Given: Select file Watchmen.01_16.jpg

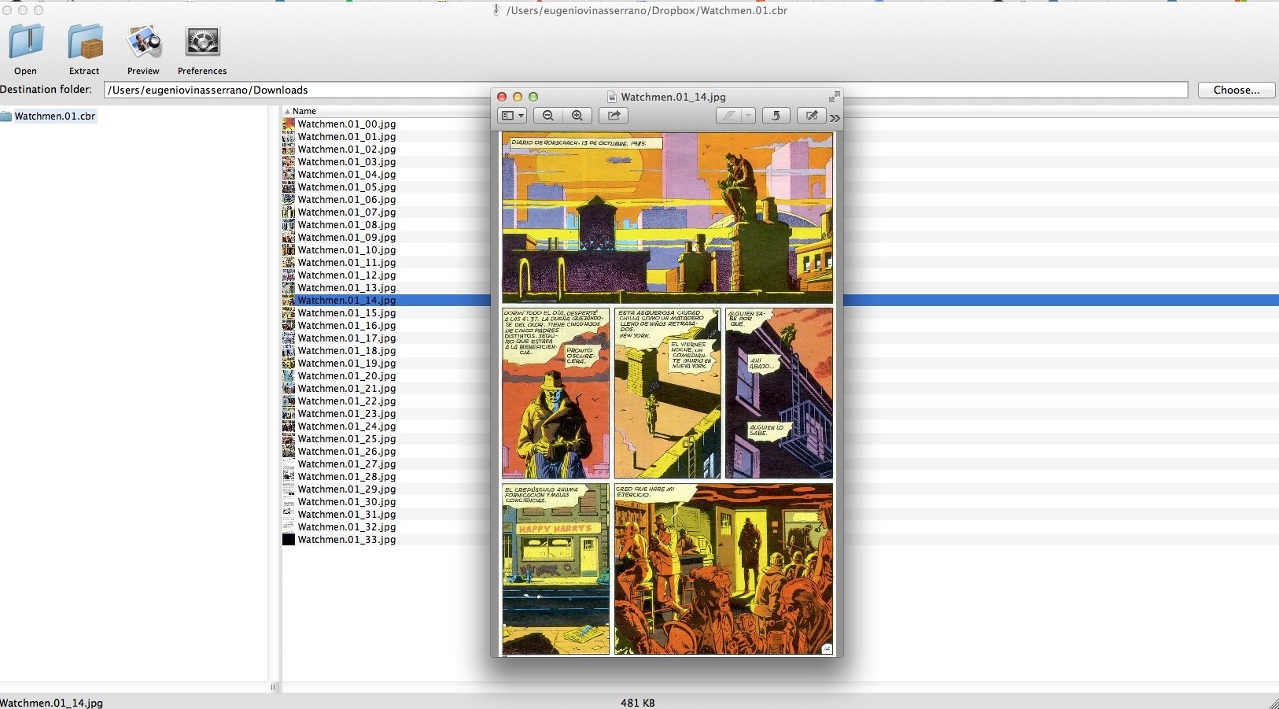Looking at the screenshot, I should click(347, 325).
